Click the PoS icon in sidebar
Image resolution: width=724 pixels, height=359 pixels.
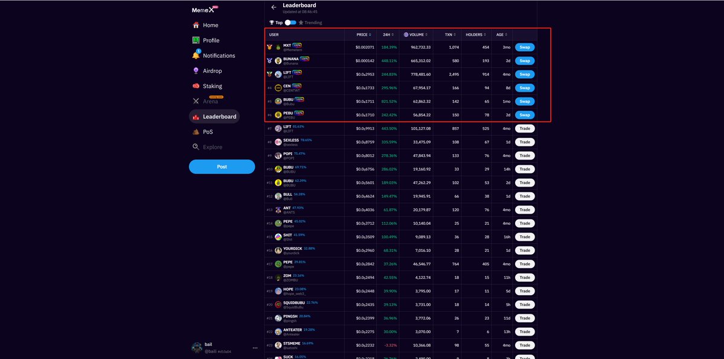coord(196,132)
